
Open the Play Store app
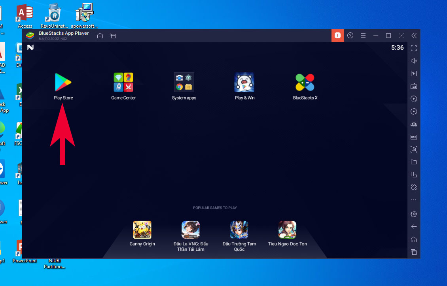[63, 83]
